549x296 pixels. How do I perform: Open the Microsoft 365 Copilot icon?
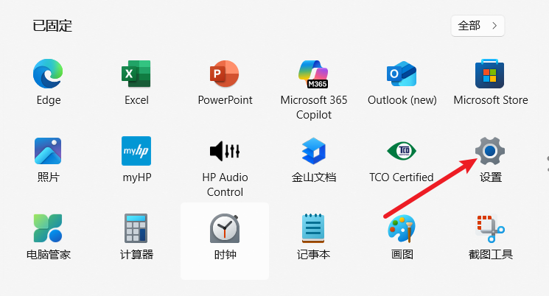pyautogui.click(x=313, y=74)
